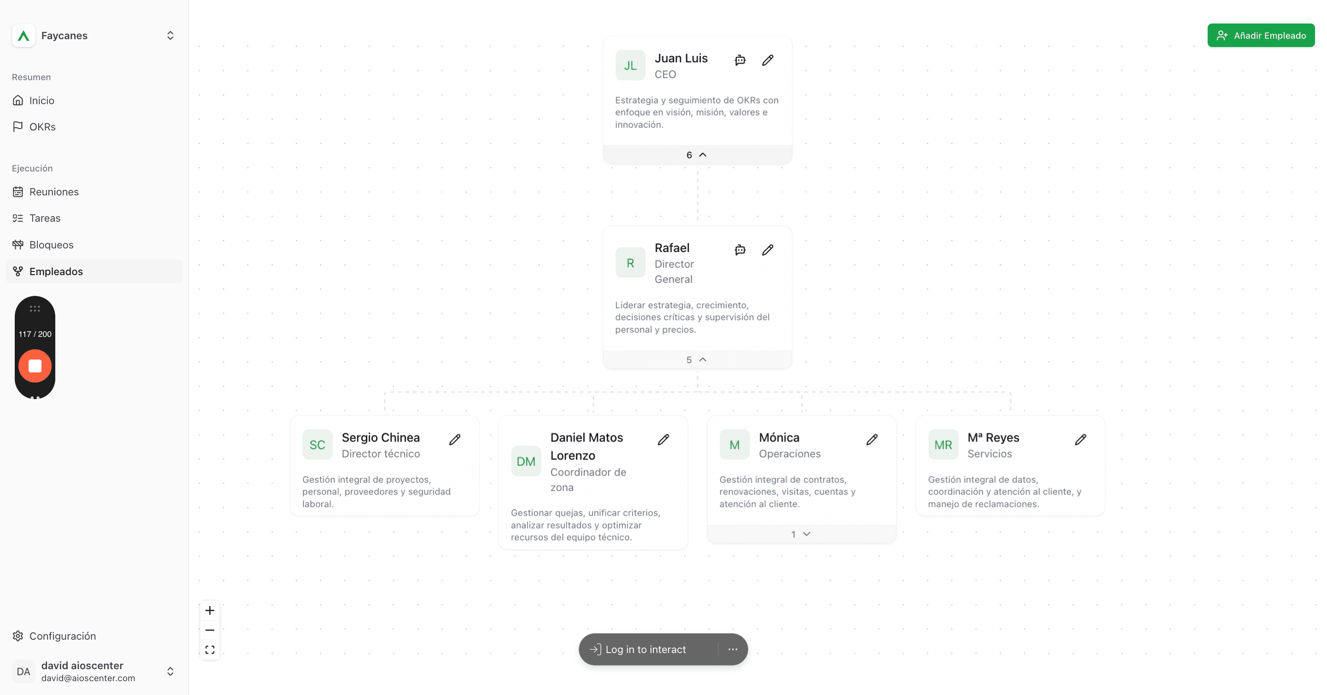Open the Faycanes workspace switcher
This screenshot has height=695, width=1327.
[x=94, y=35]
